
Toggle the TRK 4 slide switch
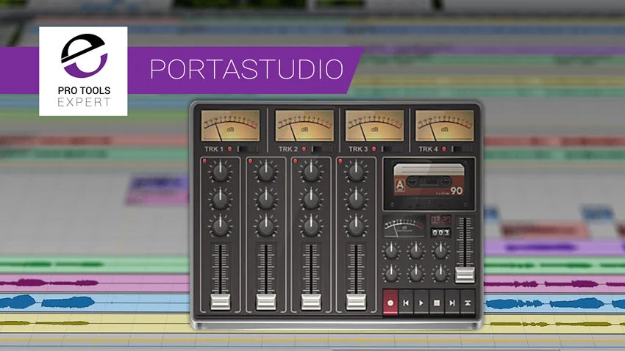pyautogui.click(x=462, y=149)
